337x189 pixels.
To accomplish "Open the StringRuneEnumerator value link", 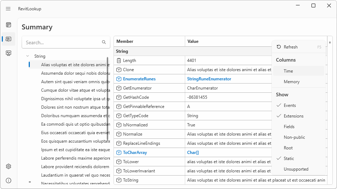I will click(x=209, y=79).
